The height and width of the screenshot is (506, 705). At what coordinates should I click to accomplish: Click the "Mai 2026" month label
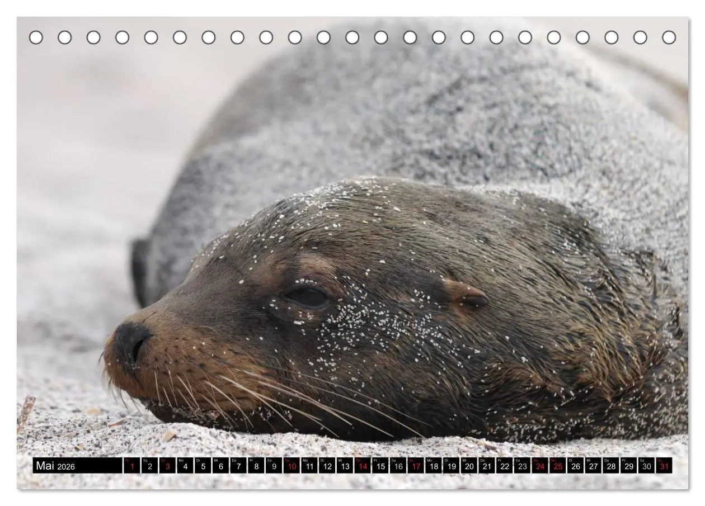(x=55, y=466)
